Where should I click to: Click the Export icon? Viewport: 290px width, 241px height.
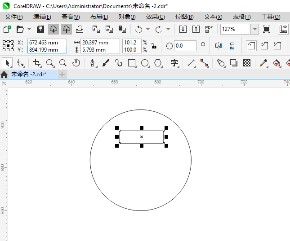196,29
